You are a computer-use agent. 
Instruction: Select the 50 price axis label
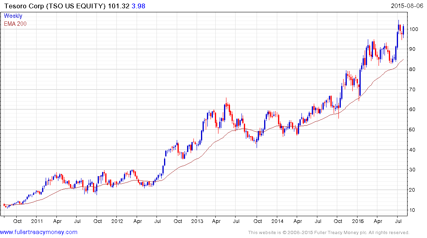(412, 129)
